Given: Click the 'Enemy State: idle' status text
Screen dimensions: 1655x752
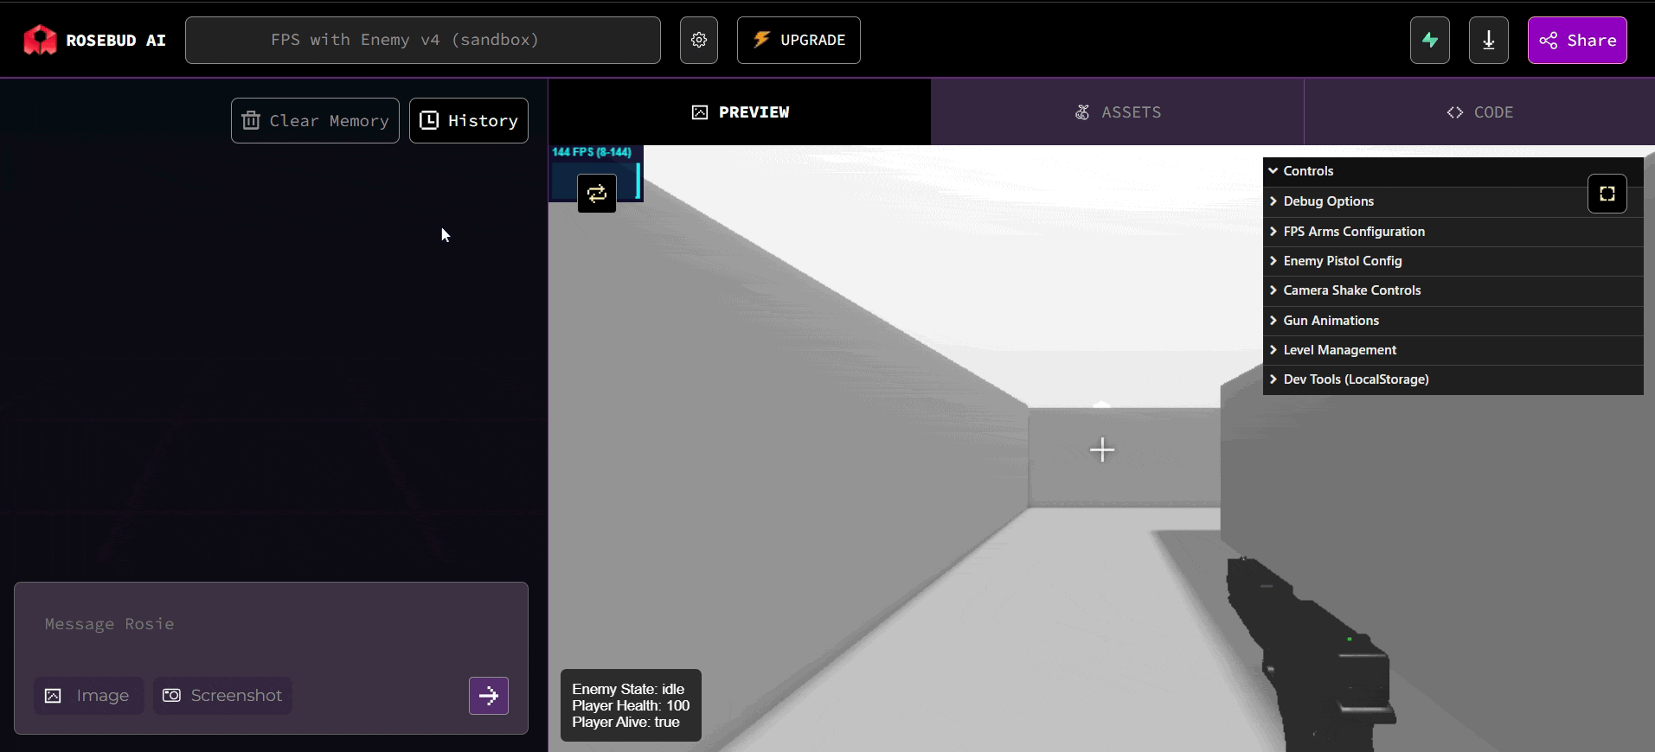Looking at the screenshot, I should coord(628,689).
